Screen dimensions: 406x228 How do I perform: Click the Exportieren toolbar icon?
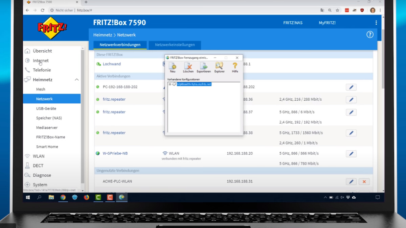click(204, 67)
